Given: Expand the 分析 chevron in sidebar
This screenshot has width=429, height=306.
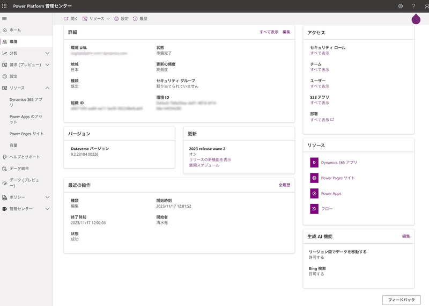Looking at the screenshot, I should tap(47, 53).
